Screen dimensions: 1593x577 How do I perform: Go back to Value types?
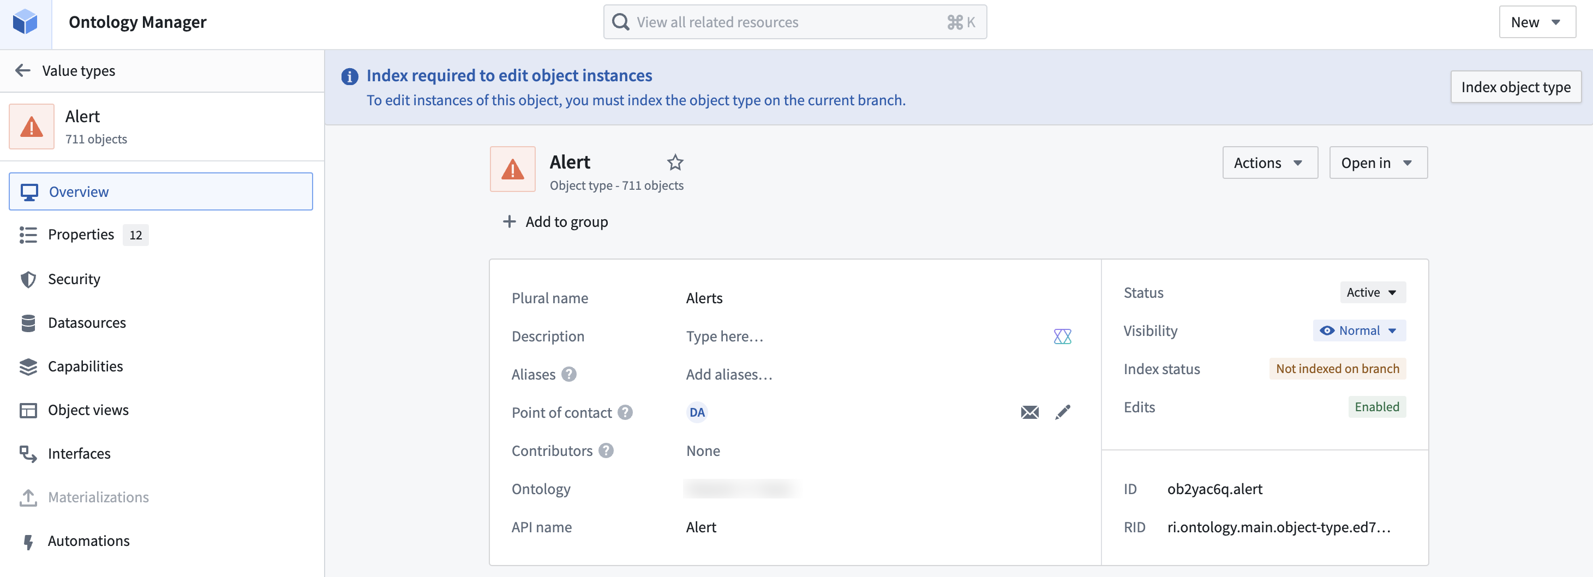64,70
